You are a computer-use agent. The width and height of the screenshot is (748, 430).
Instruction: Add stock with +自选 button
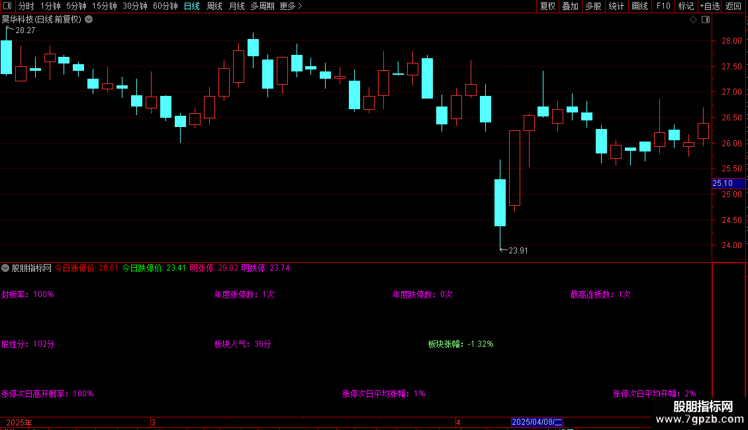pos(710,6)
